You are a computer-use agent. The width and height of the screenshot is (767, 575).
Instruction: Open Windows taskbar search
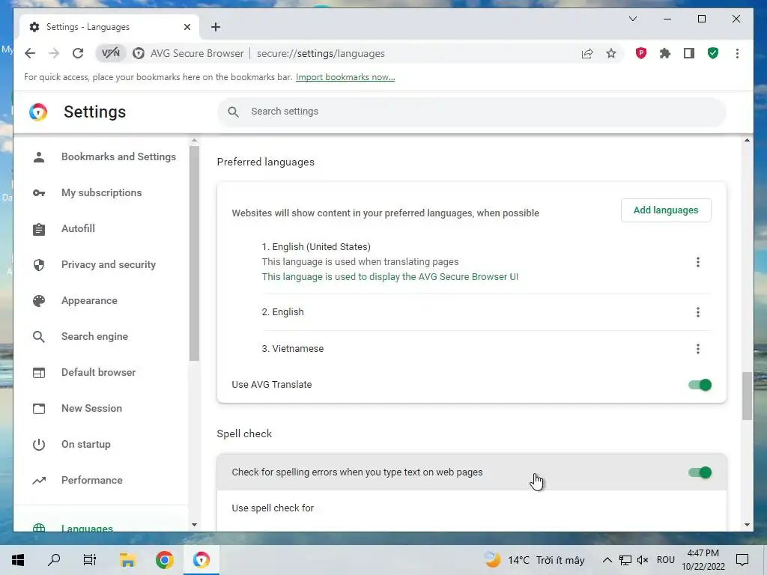[x=54, y=560]
